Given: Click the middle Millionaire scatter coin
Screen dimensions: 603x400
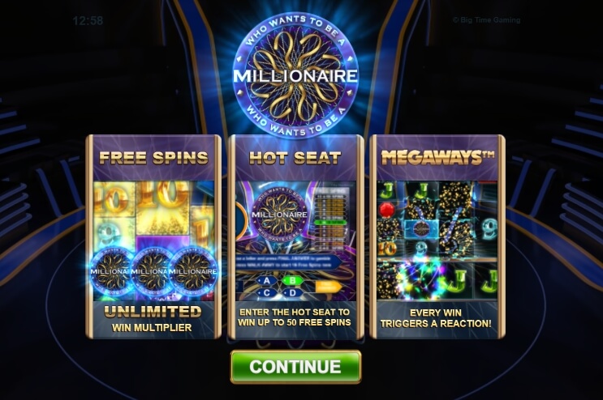Looking at the screenshot, I should (153, 270).
